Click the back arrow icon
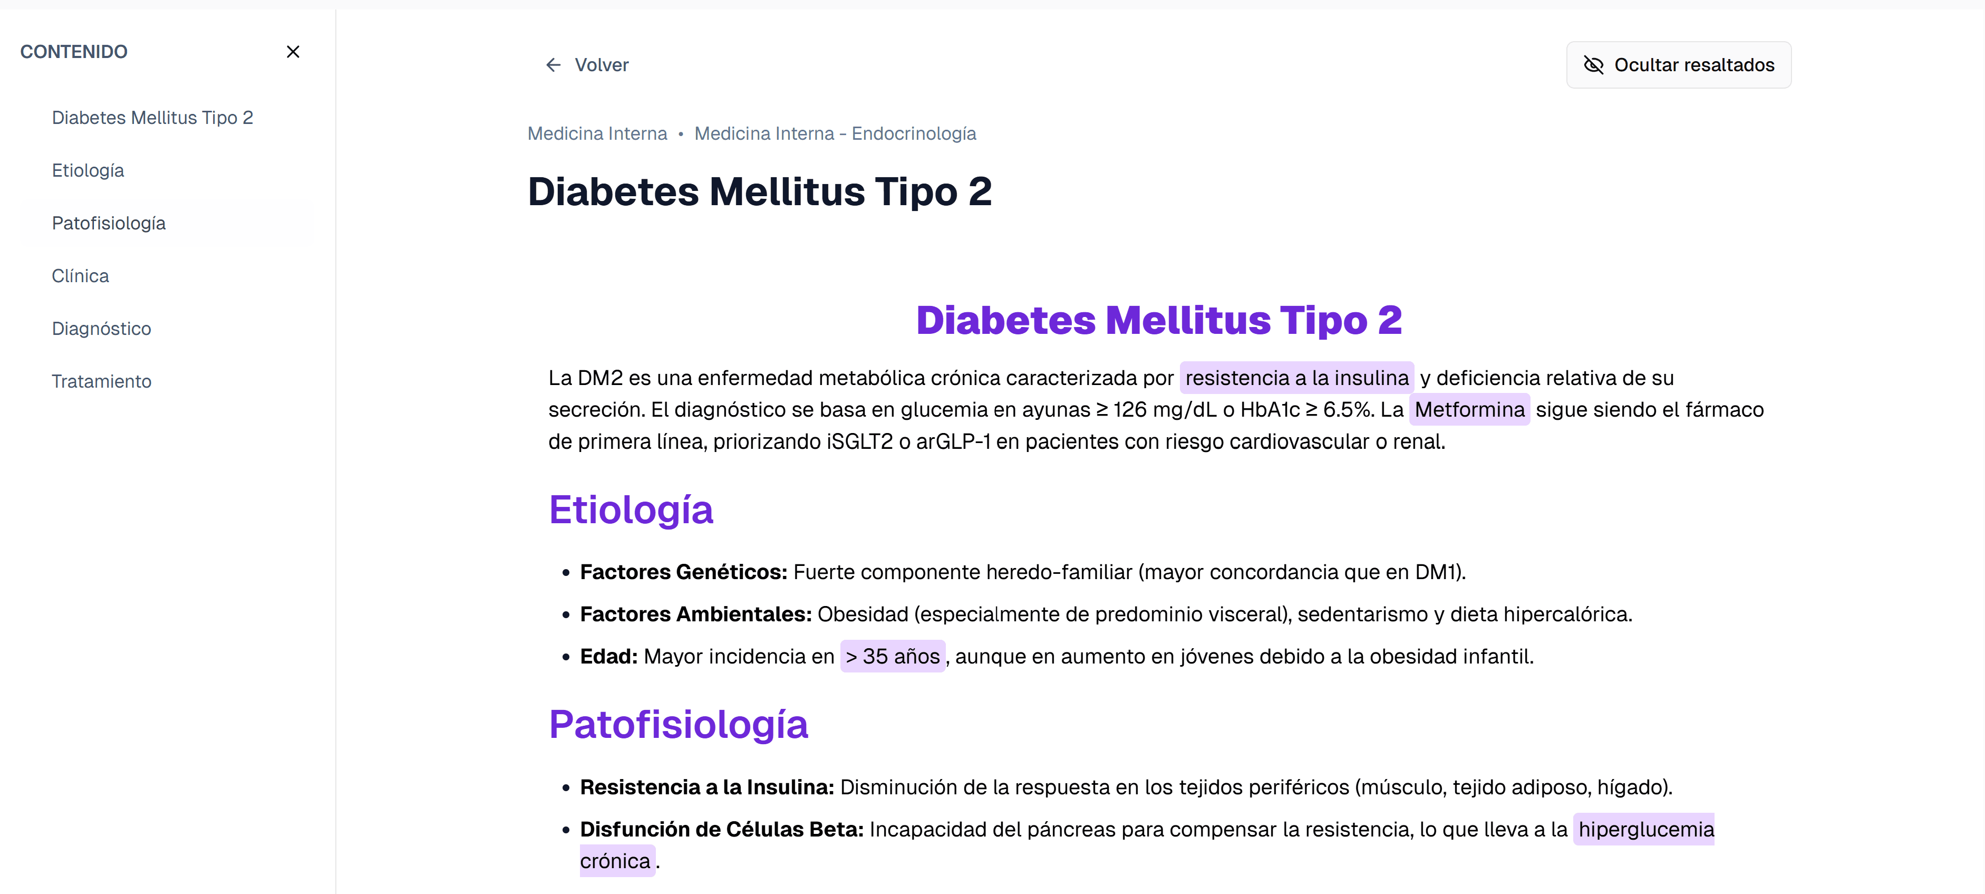1985x894 pixels. (553, 65)
